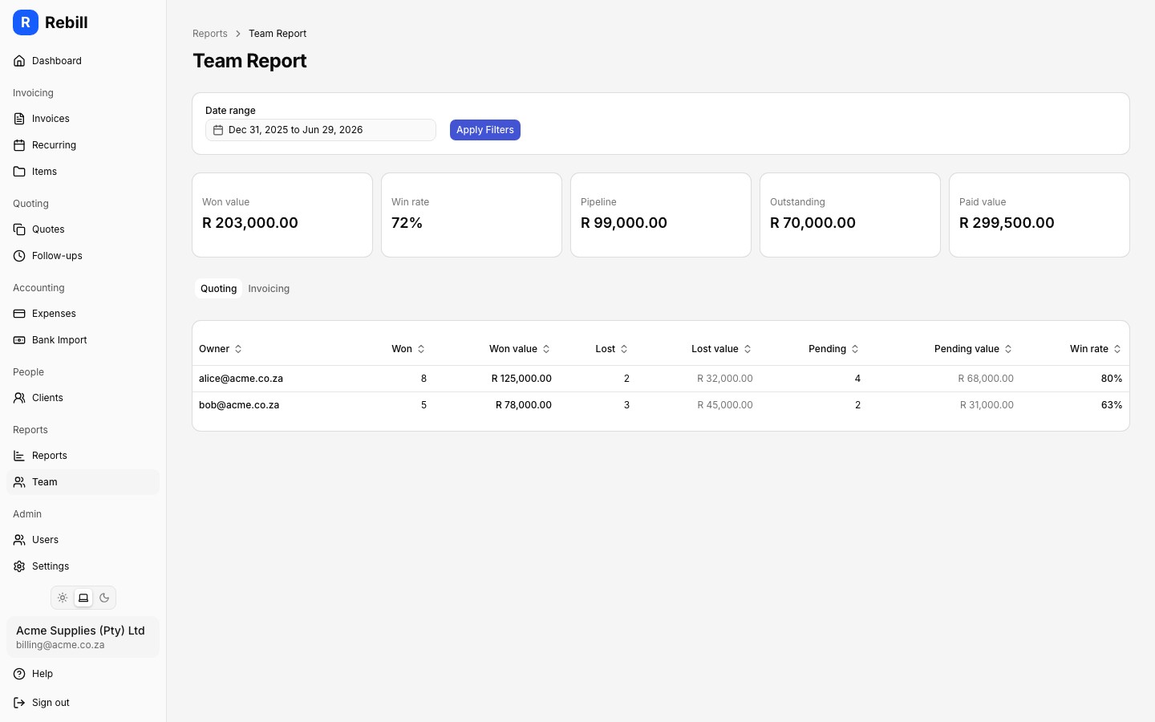The width and height of the screenshot is (1155, 722).
Task: Sort table by Pending column header
Action: 834,349
